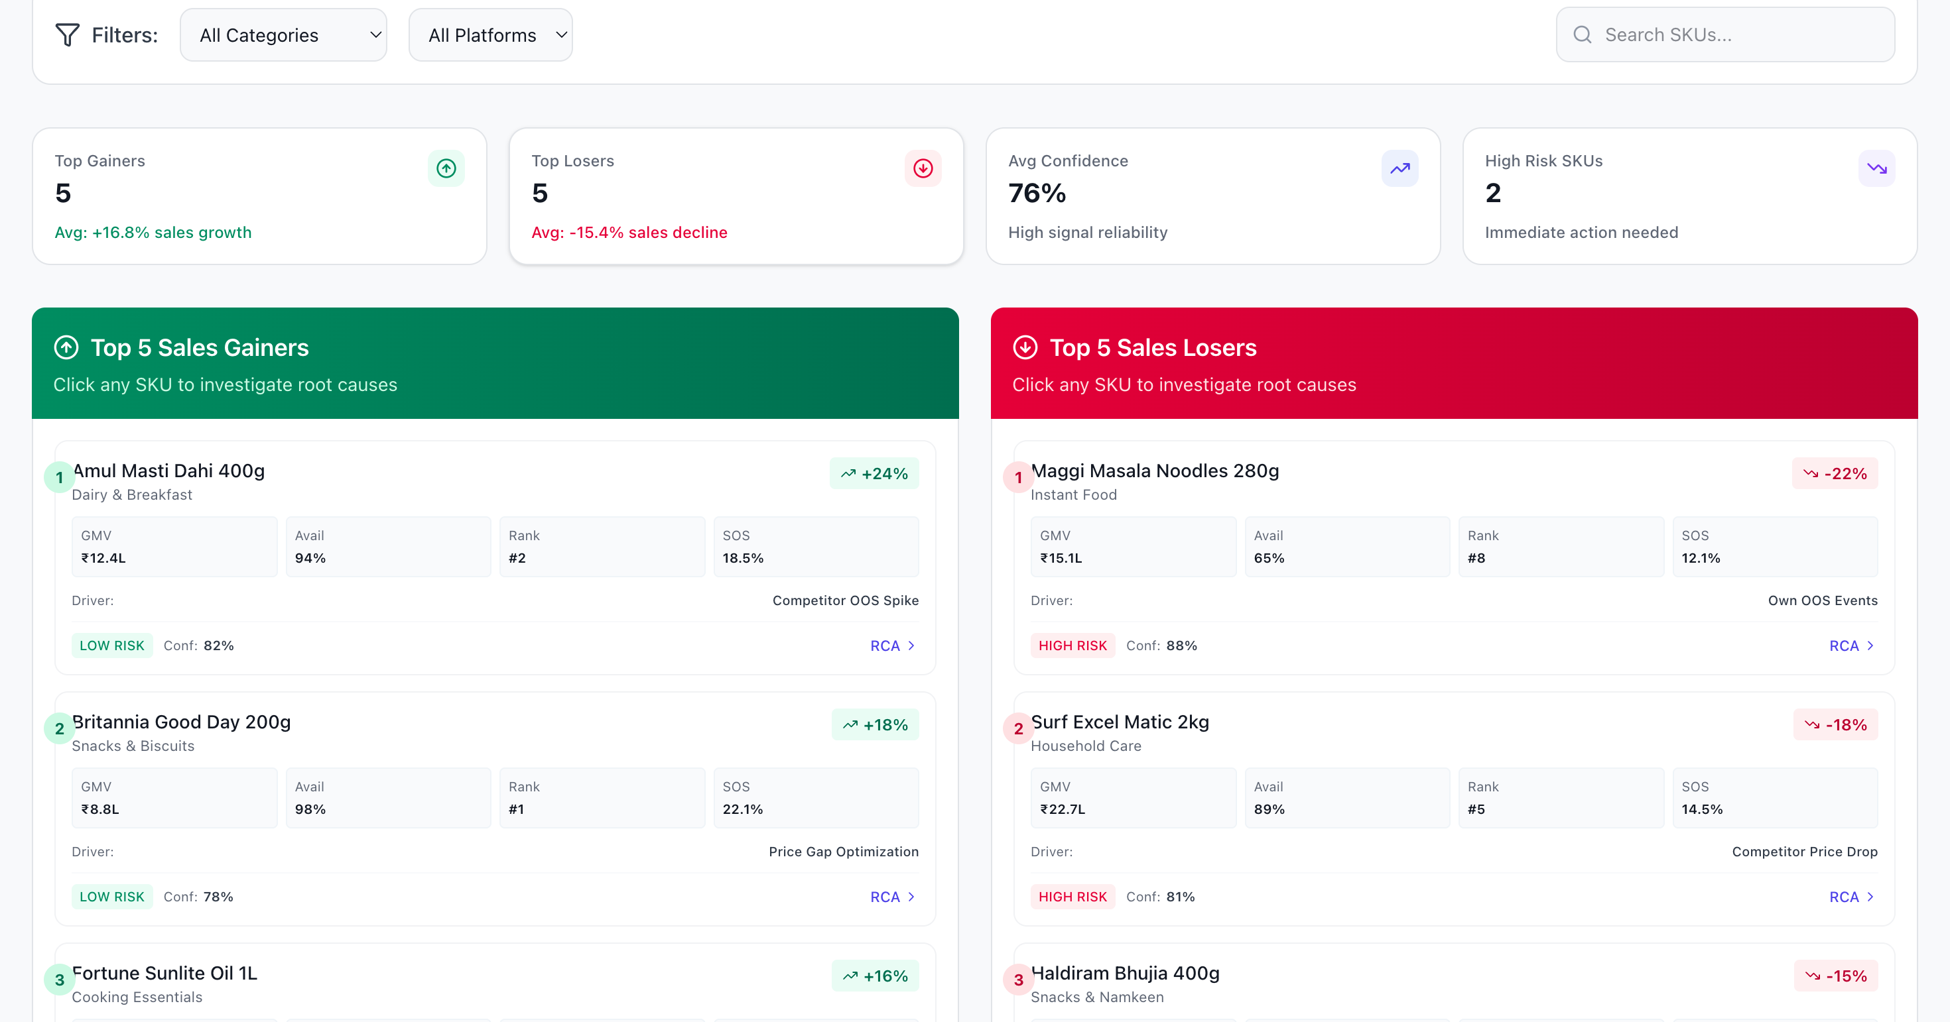Click the GMV ₹22.7L cell for Surf Excel Matic
This screenshot has width=1950, height=1022.
tap(1134, 797)
